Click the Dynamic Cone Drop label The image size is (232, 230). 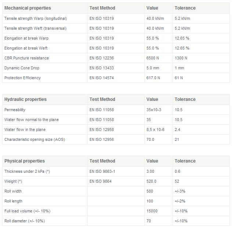click(x=22, y=68)
